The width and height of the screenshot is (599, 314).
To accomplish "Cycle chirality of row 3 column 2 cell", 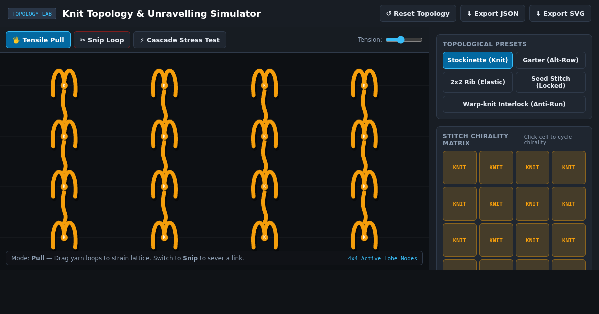I will 496,240.
